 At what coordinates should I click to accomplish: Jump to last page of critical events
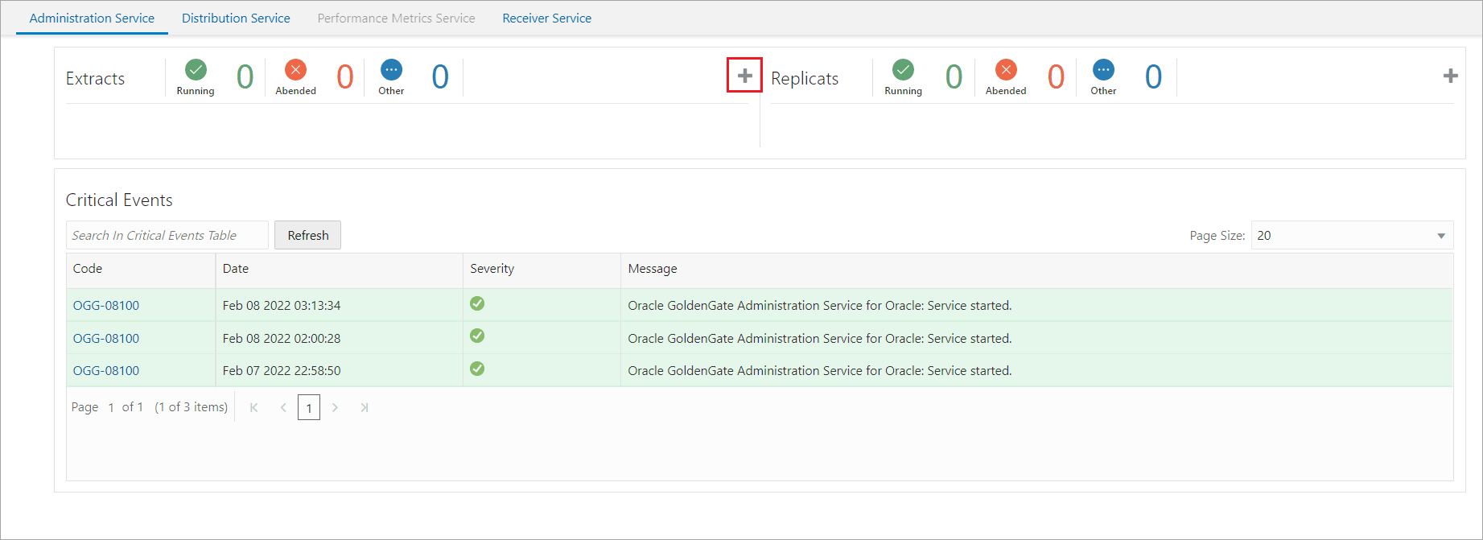[x=365, y=408]
